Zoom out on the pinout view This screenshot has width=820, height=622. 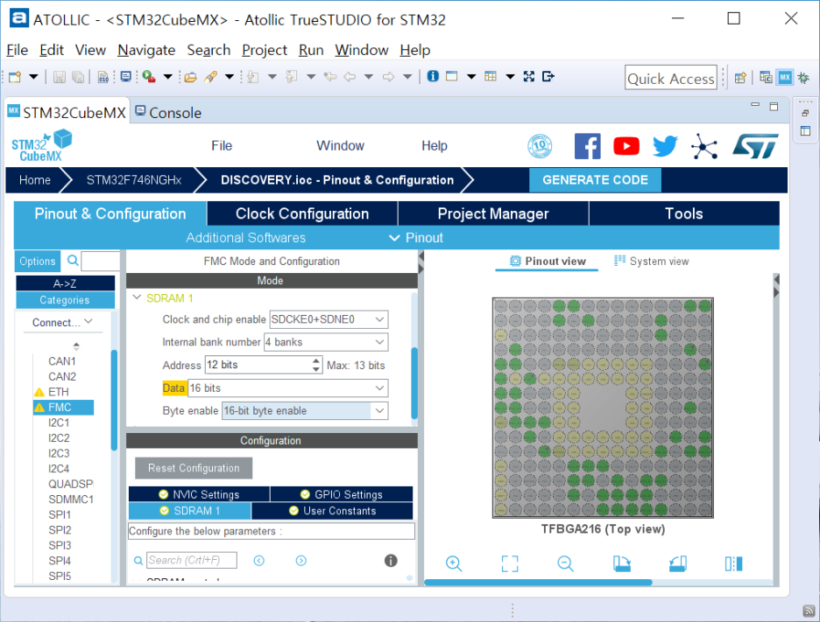coord(565,563)
